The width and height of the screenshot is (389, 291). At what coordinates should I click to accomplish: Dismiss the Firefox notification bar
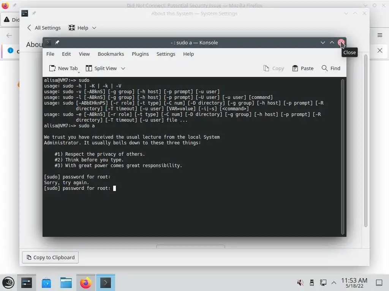coord(380,50)
